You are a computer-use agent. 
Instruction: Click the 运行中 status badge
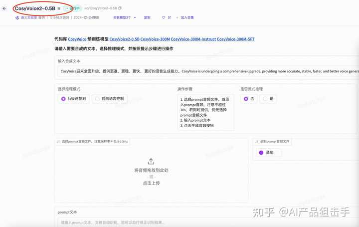pyautogui.click(x=73, y=8)
